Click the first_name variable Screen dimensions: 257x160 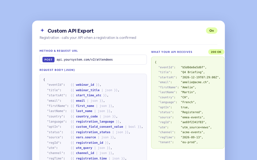(85, 106)
